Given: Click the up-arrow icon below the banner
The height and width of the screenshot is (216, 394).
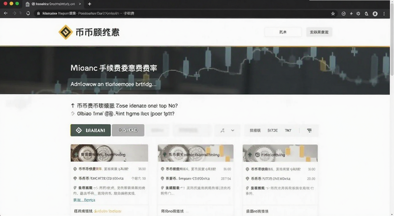Looking at the screenshot, I should 72,106.
